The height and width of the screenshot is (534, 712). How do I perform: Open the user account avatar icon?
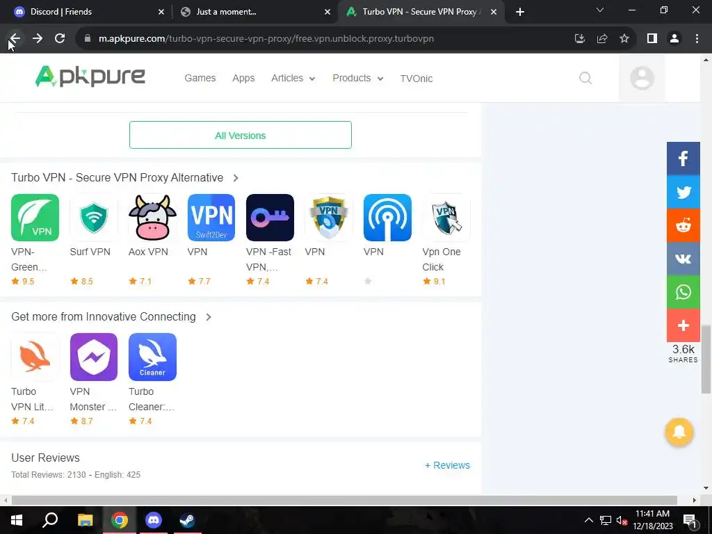coord(642,78)
